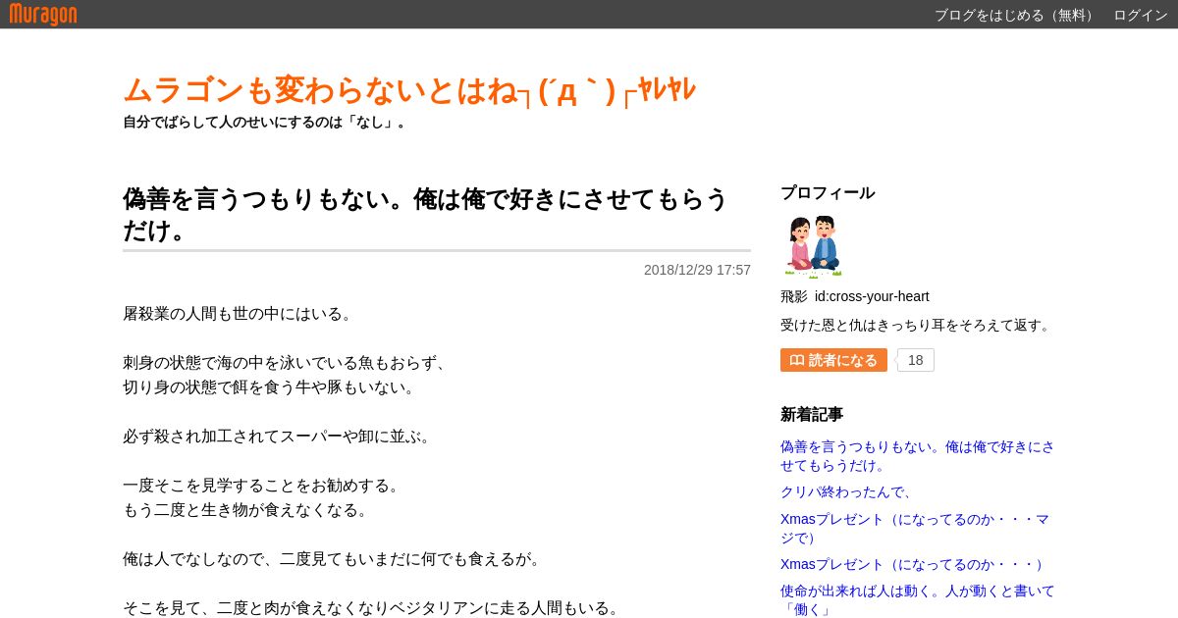
Task: Open recent article クリパ終わったんで、
Action: click(x=847, y=491)
